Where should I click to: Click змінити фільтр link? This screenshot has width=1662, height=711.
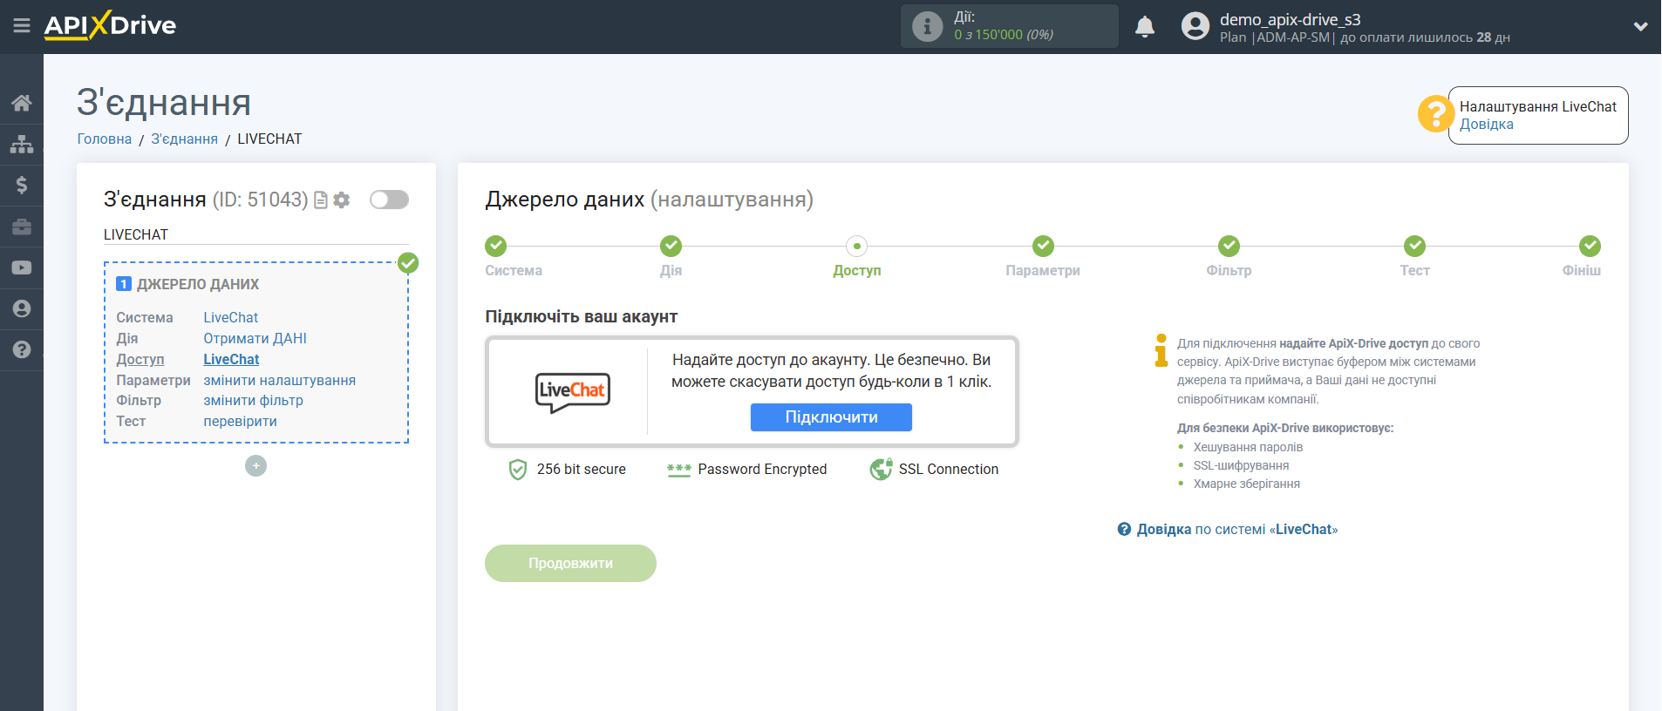pyautogui.click(x=253, y=400)
